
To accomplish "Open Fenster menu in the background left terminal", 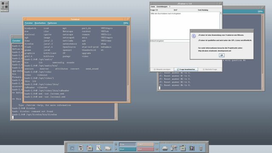I will click(16, 41).
